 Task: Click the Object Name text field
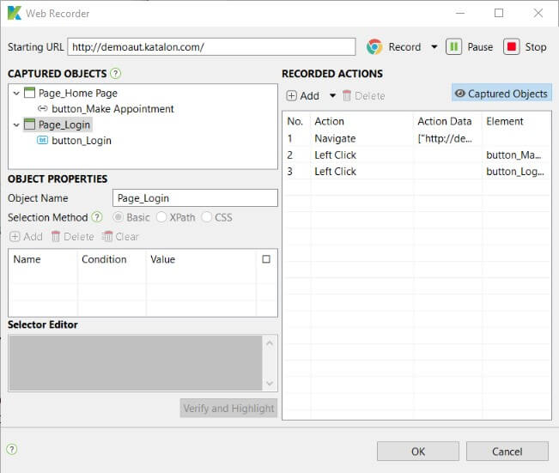pos(195,197)
